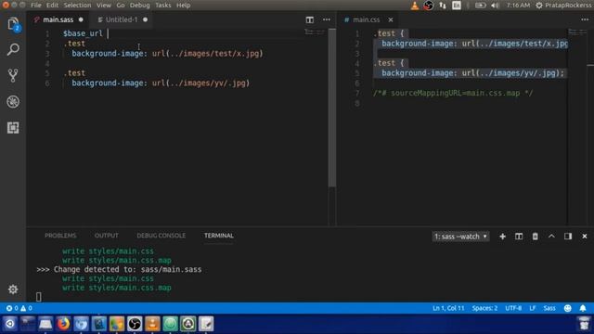594x334 pixels.
Task: Click url(../images/test/x.jpg) in main.sass
Action: pyautogui.click(x=208, y=54)
